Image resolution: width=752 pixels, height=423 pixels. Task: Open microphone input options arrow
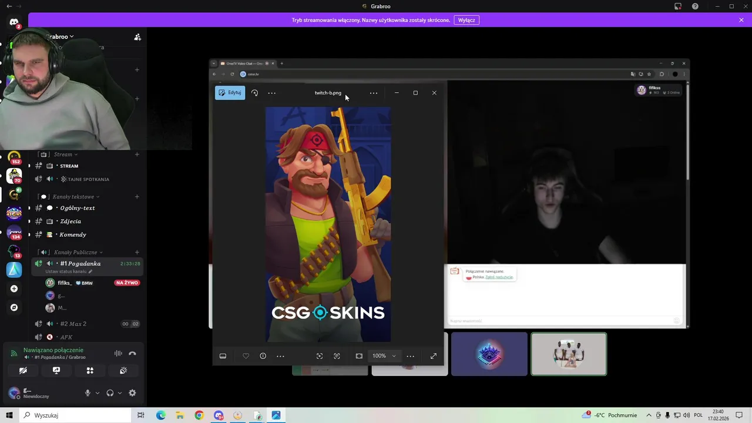point(98,393)
